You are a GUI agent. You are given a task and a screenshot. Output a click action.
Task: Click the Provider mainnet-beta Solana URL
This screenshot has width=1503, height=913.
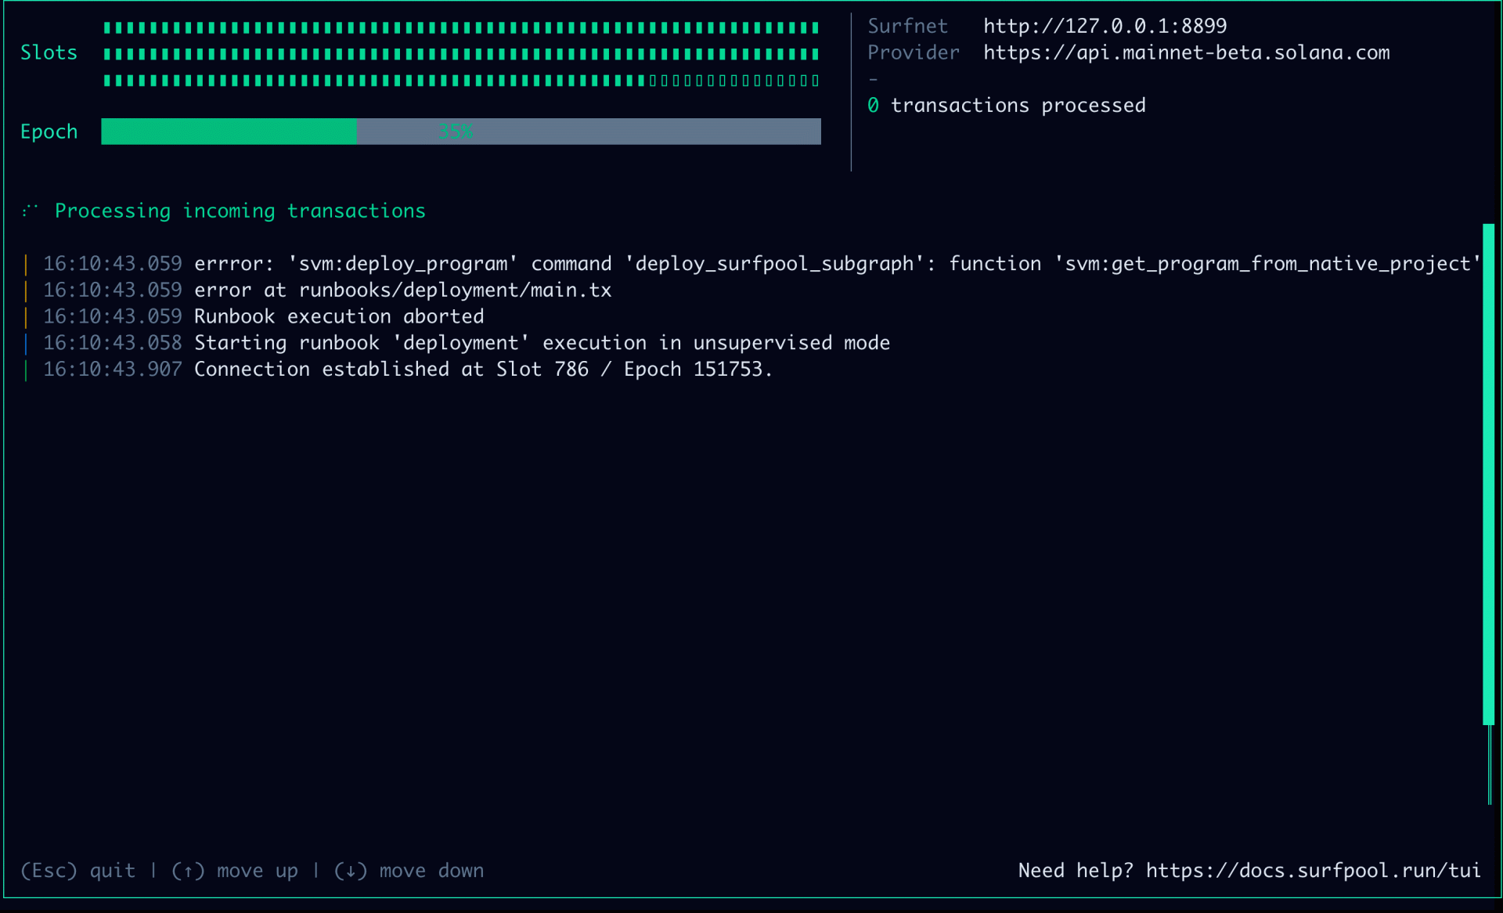click(x=1186, y=52)
